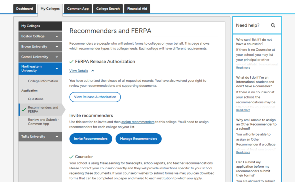Open Questions under Application in sidebar
295x182 pixels.
36,99
